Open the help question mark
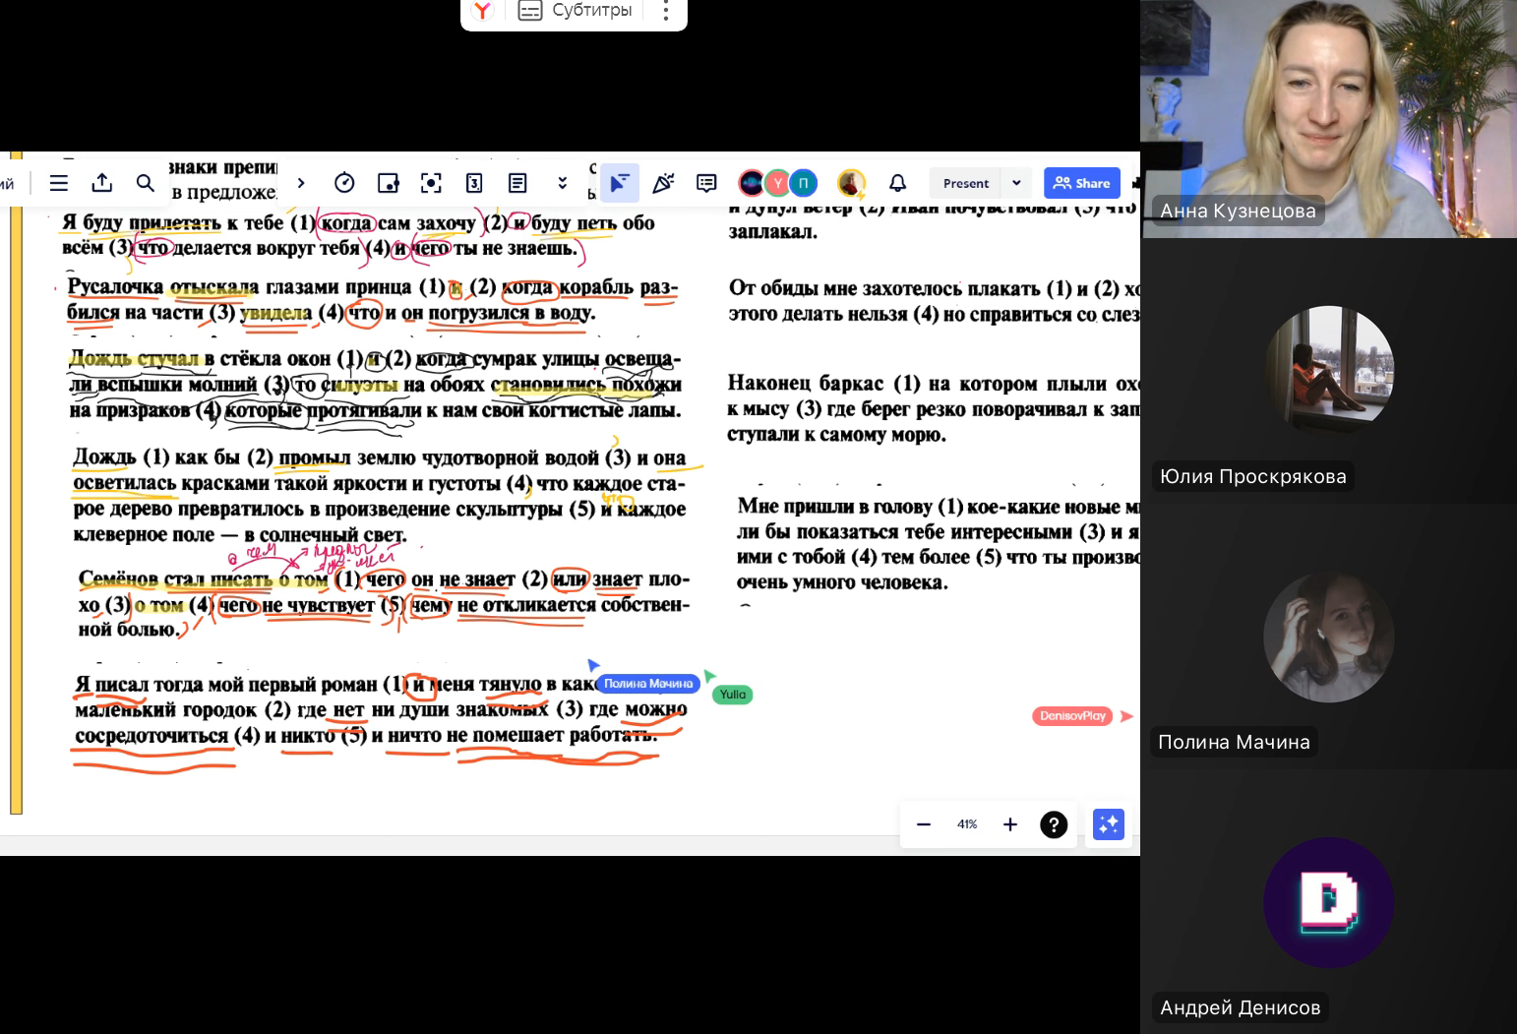Screen dimensions: 1517x1034 (x=1054, y=824)
